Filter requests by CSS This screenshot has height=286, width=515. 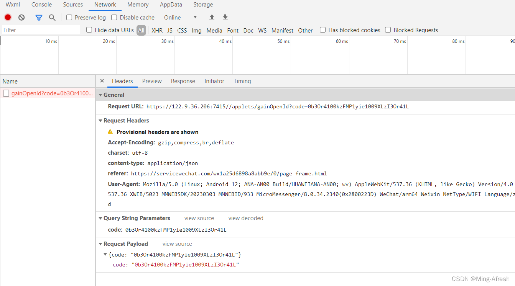coord(182,30)
